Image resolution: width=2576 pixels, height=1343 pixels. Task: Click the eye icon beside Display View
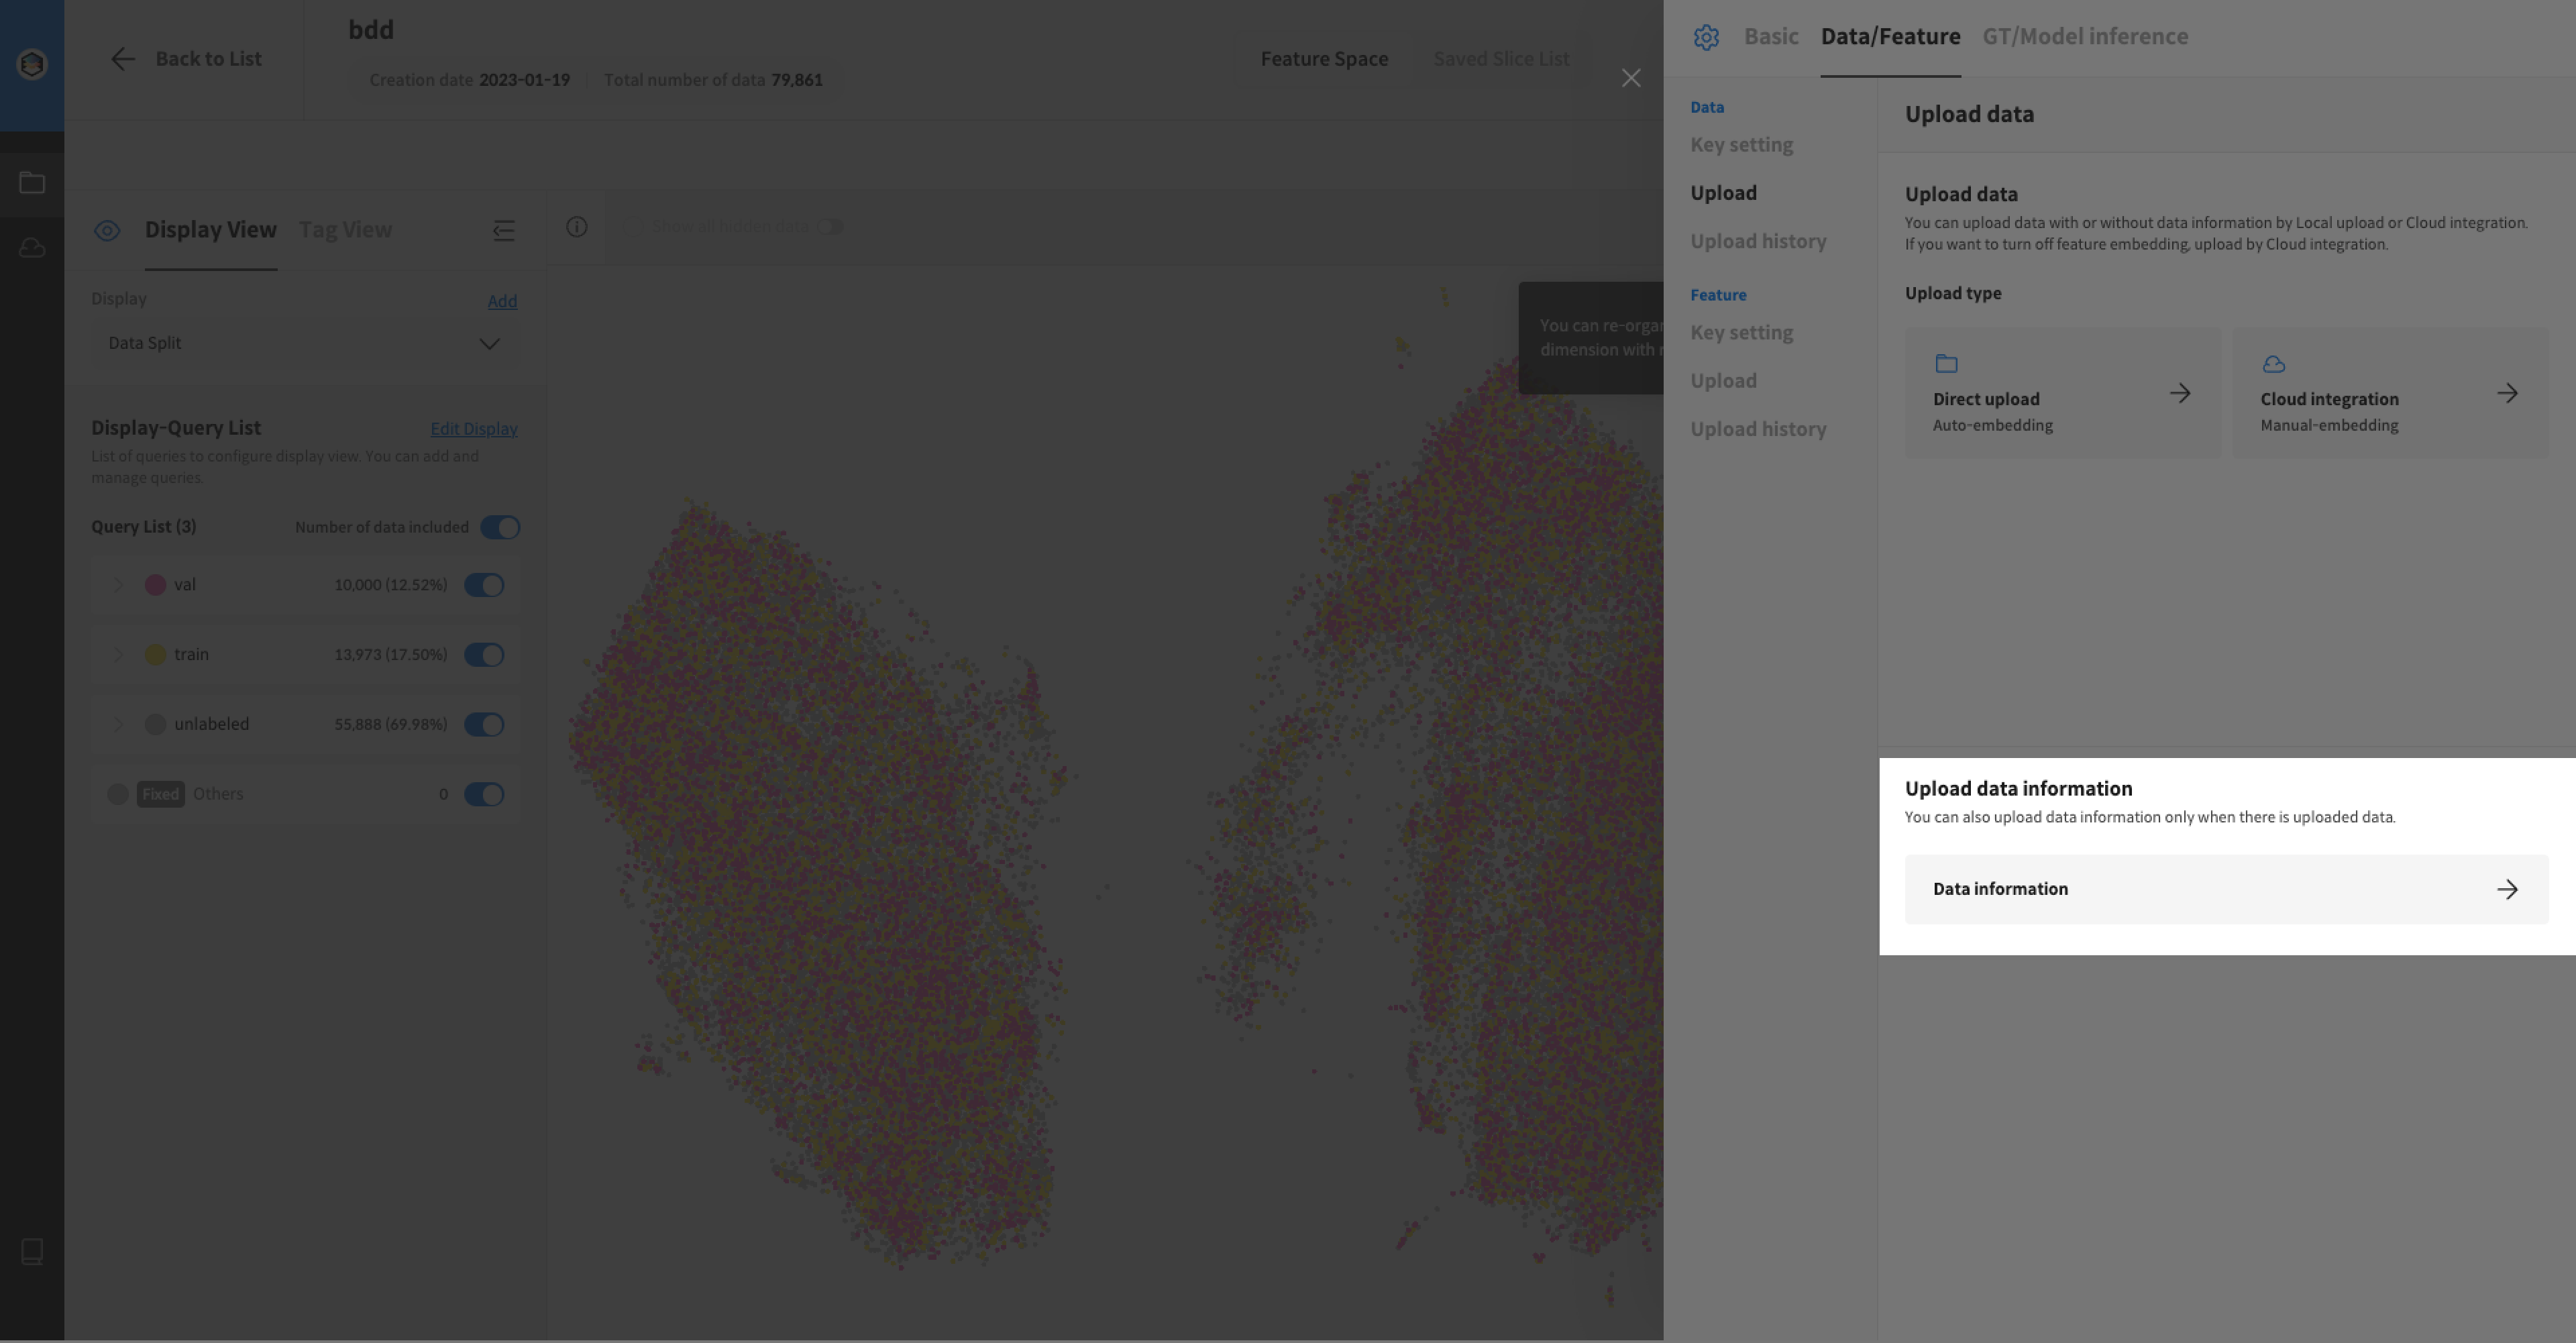coord(107,231)
